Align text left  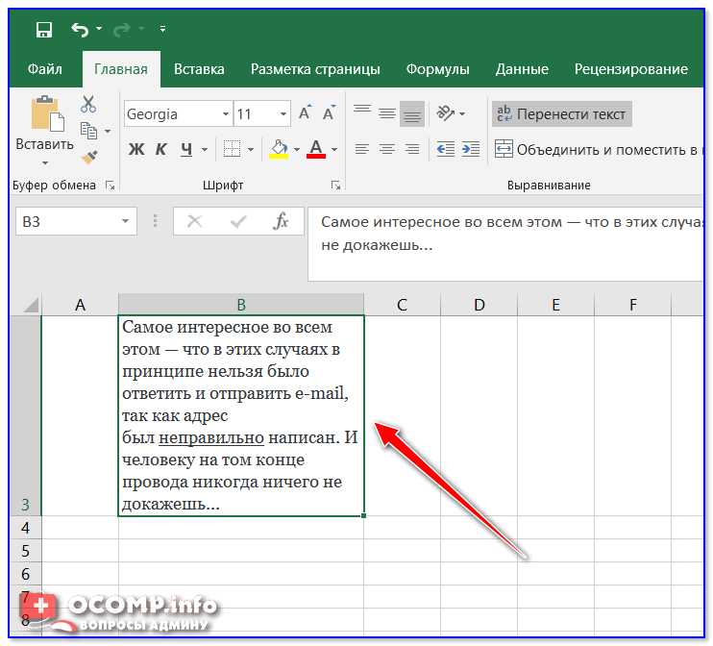click(x=362, y=149)
